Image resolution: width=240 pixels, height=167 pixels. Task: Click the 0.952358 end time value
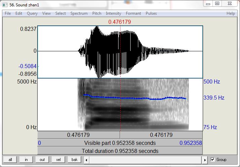pos(191,143)
